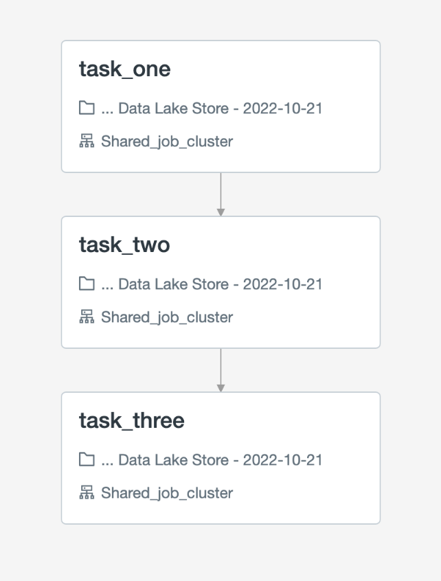The image size is (441, 581).
Task: Click the task_one title text
Action: (126, 69)
